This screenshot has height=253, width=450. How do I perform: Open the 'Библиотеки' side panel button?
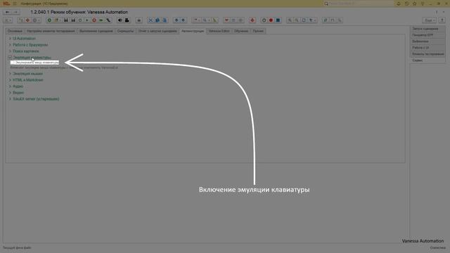427,41
